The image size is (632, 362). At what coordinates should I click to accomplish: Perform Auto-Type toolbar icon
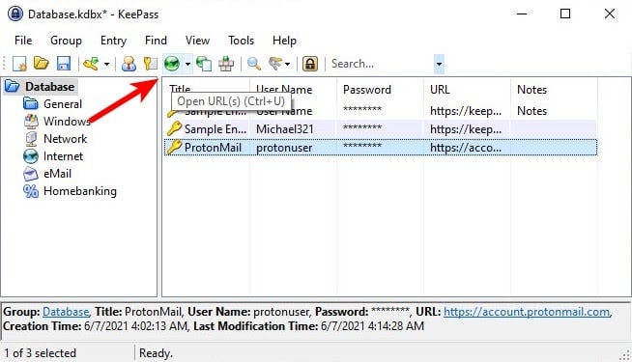226,64
